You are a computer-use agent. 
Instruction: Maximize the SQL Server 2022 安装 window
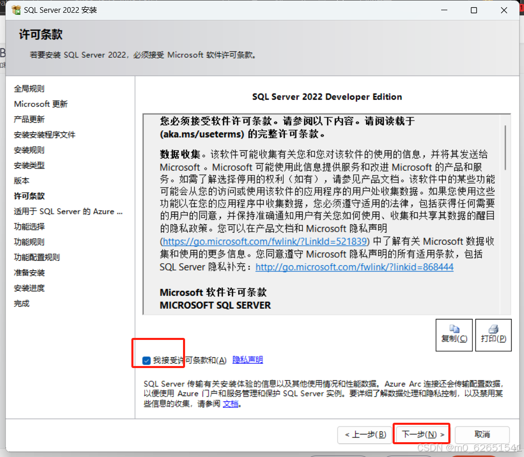point(474,10)
